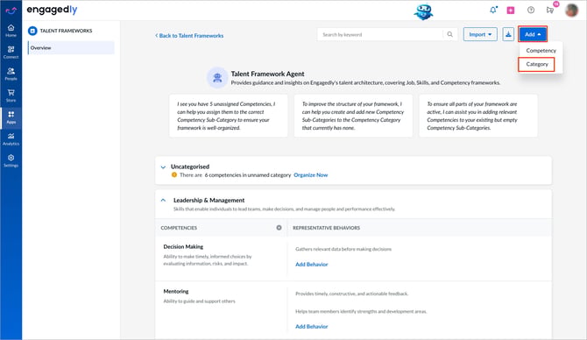Image resolution: width=587 pixels, height=340 pixels.
Task: Click the Talent Framework Agent title
Action: tap(267, 74)
